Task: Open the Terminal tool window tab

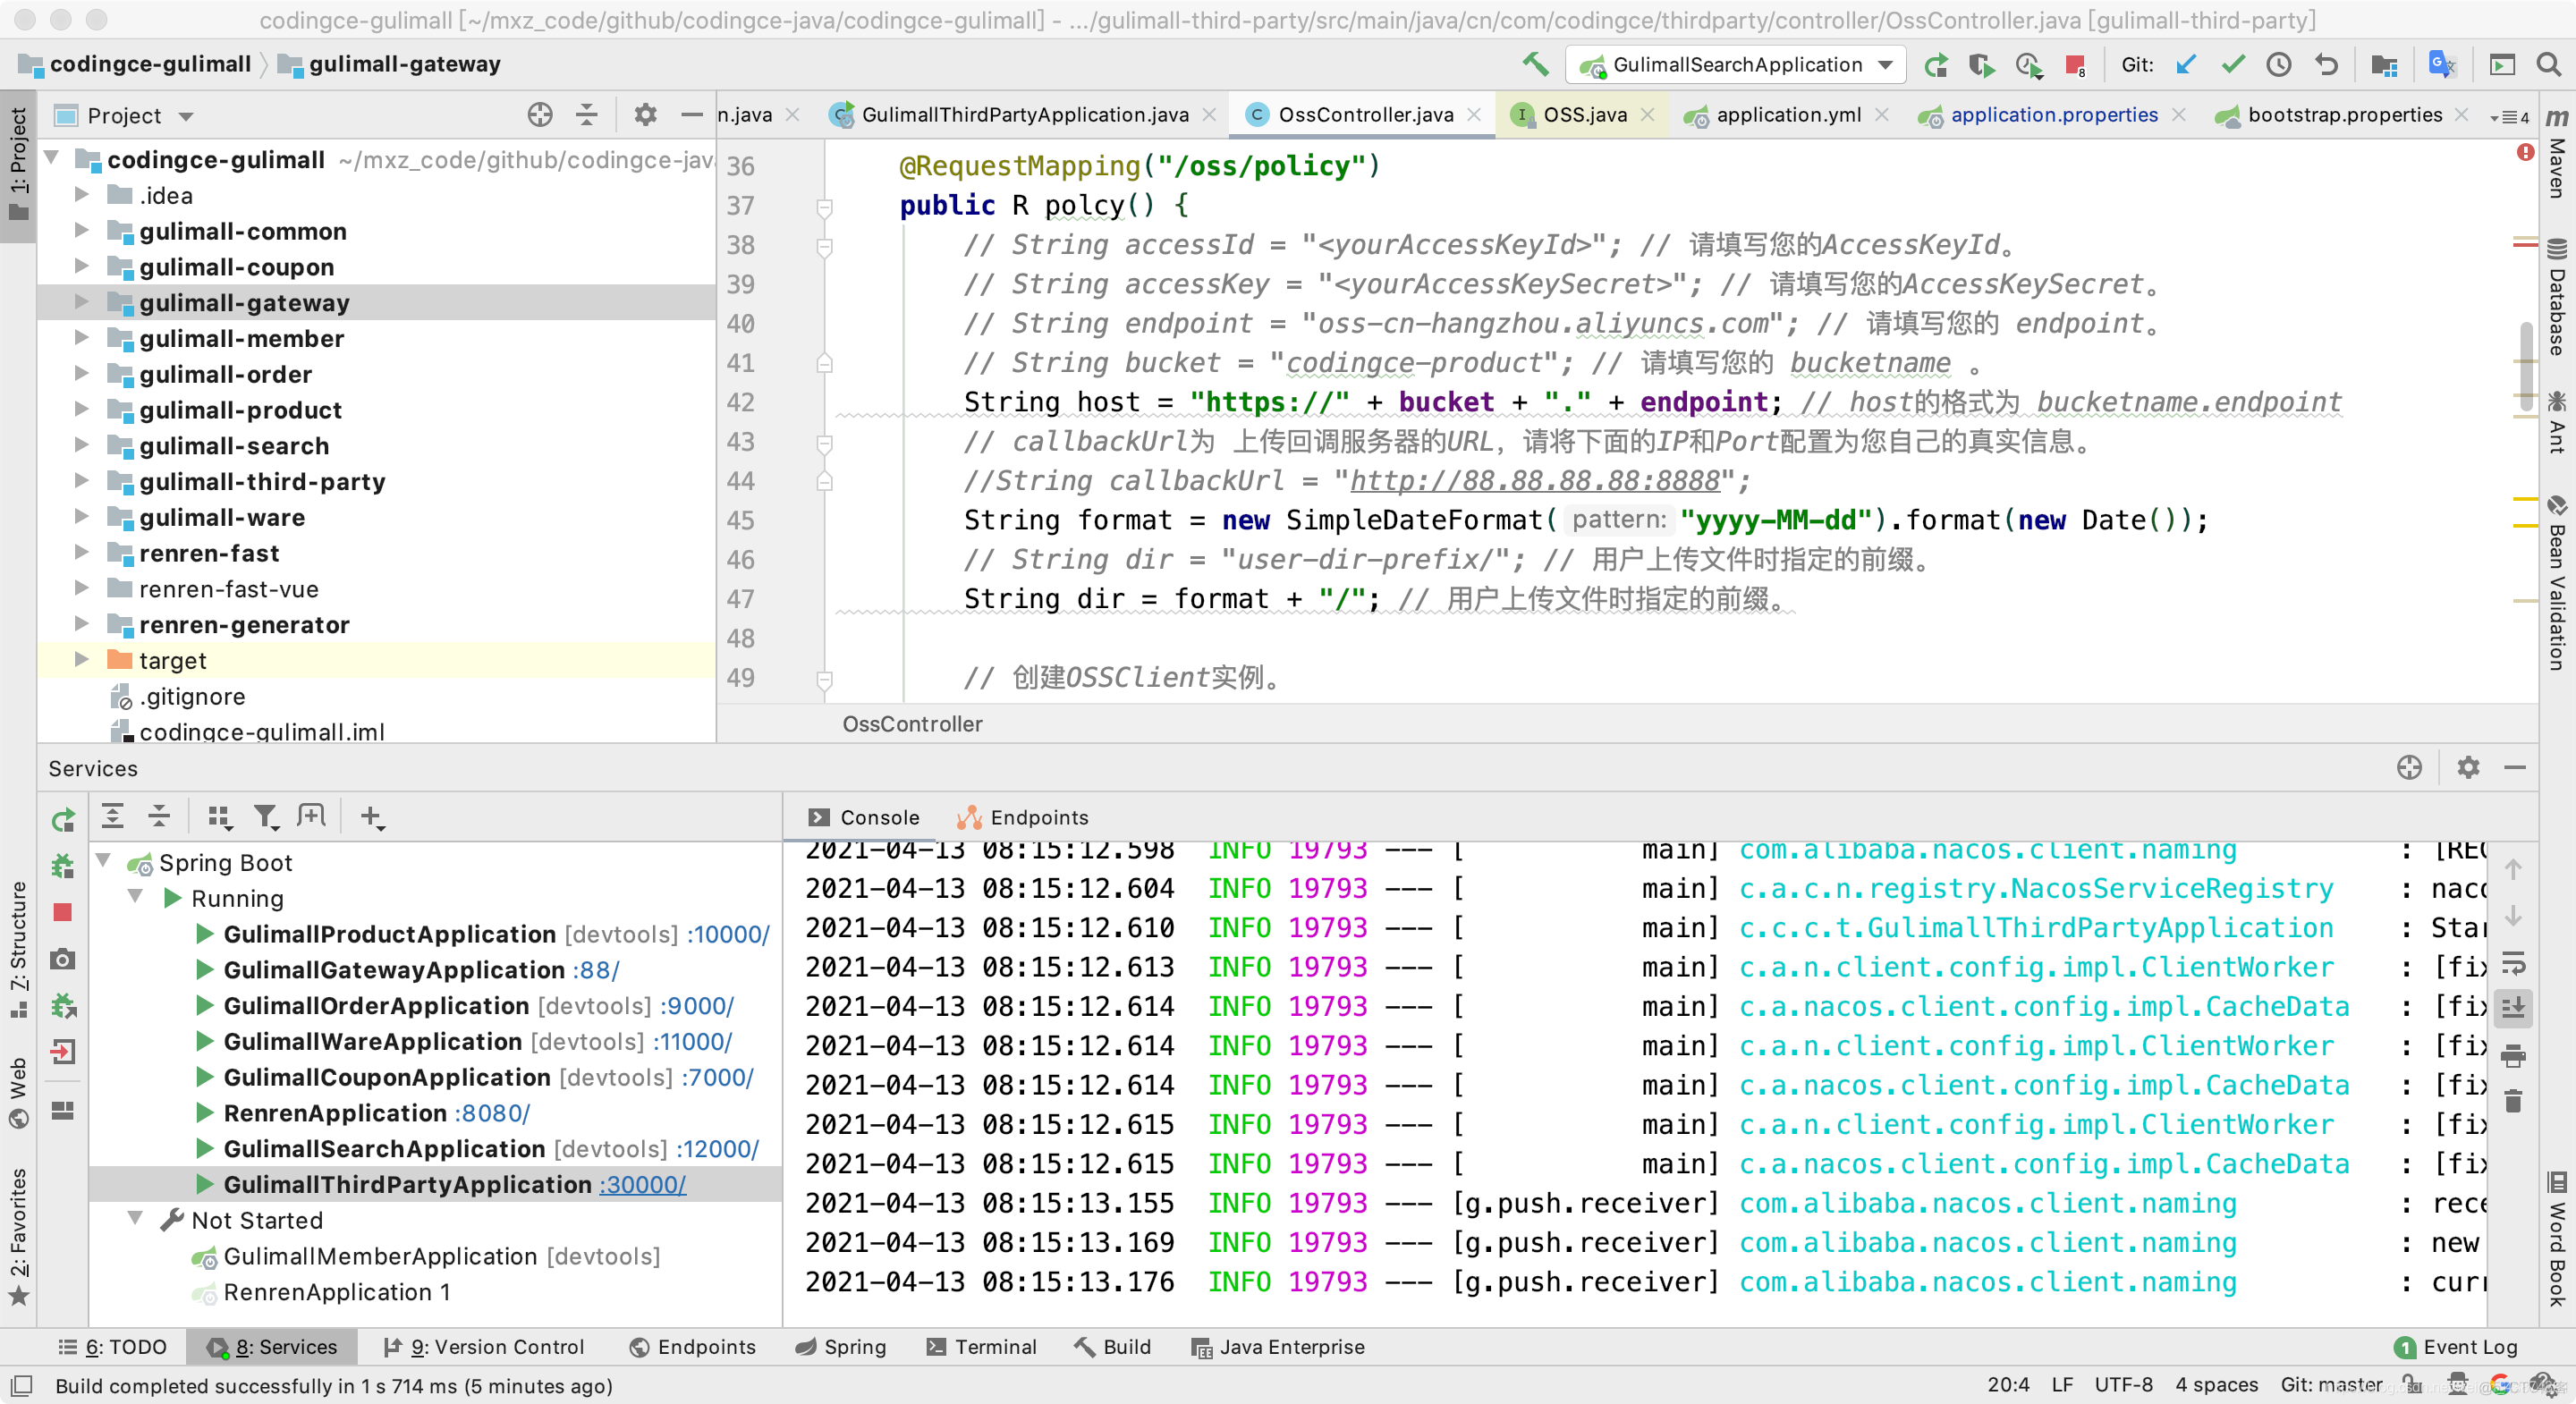Action: click(981, 1347)
